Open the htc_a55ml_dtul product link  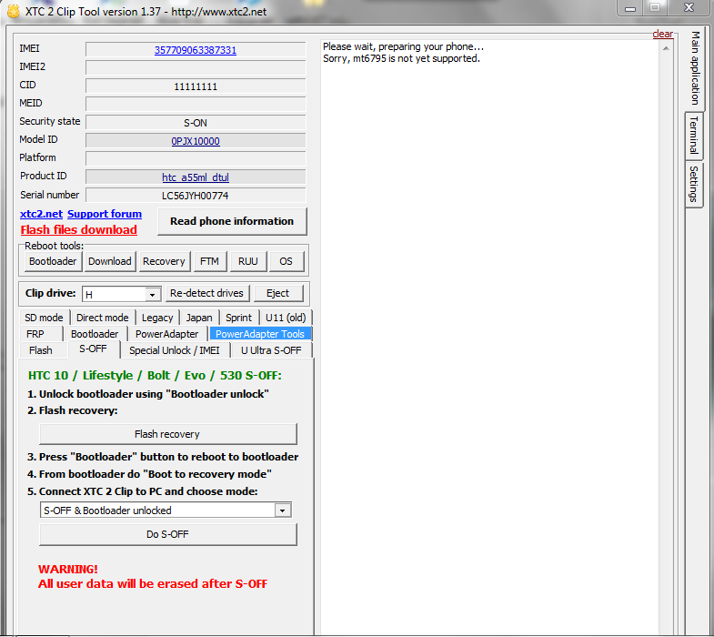pos(196,177)
